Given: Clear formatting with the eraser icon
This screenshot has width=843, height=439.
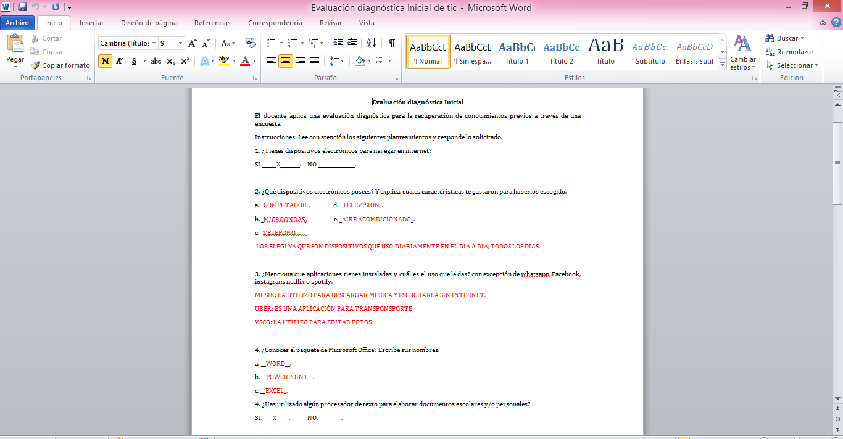Looking at the screenshot, I should coord(251,43).
